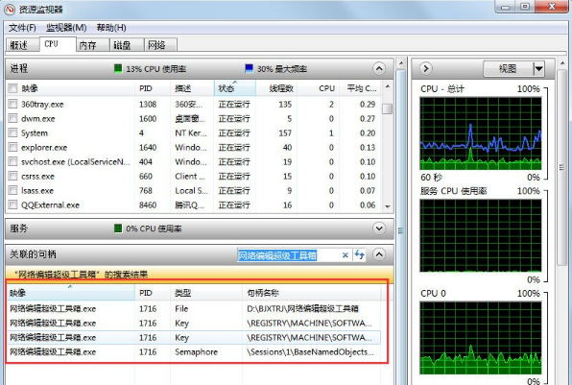Tick the checkbox for csrss.exe
The height and width of the screenshot is (385, 572).
(x=12, y=176)
